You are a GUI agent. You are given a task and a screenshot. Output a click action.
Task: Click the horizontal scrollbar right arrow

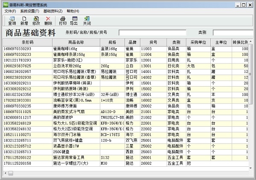246,173
